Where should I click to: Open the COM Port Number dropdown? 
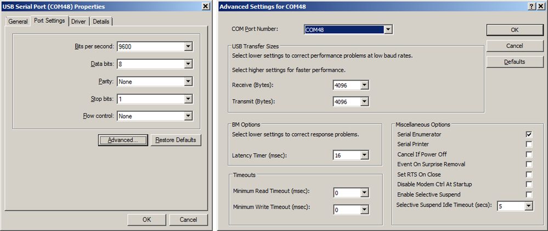[388, 30]
